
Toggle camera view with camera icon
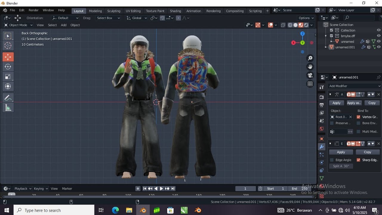310,75
